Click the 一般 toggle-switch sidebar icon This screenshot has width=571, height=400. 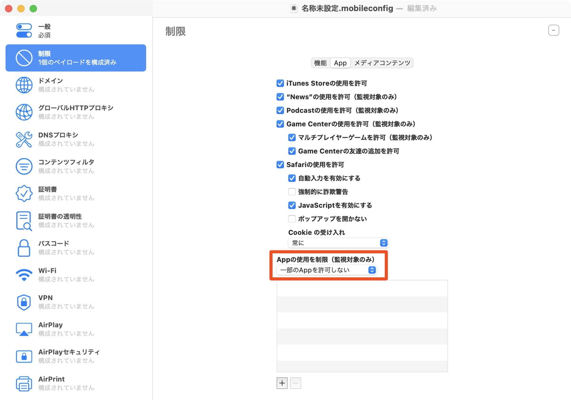(x=24, y=31)
